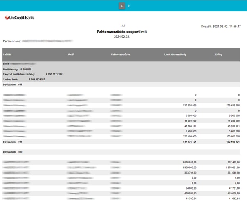Select the 252 090 000 limit value
Viewport: 247px width, 201px height.
click(189, 105)
